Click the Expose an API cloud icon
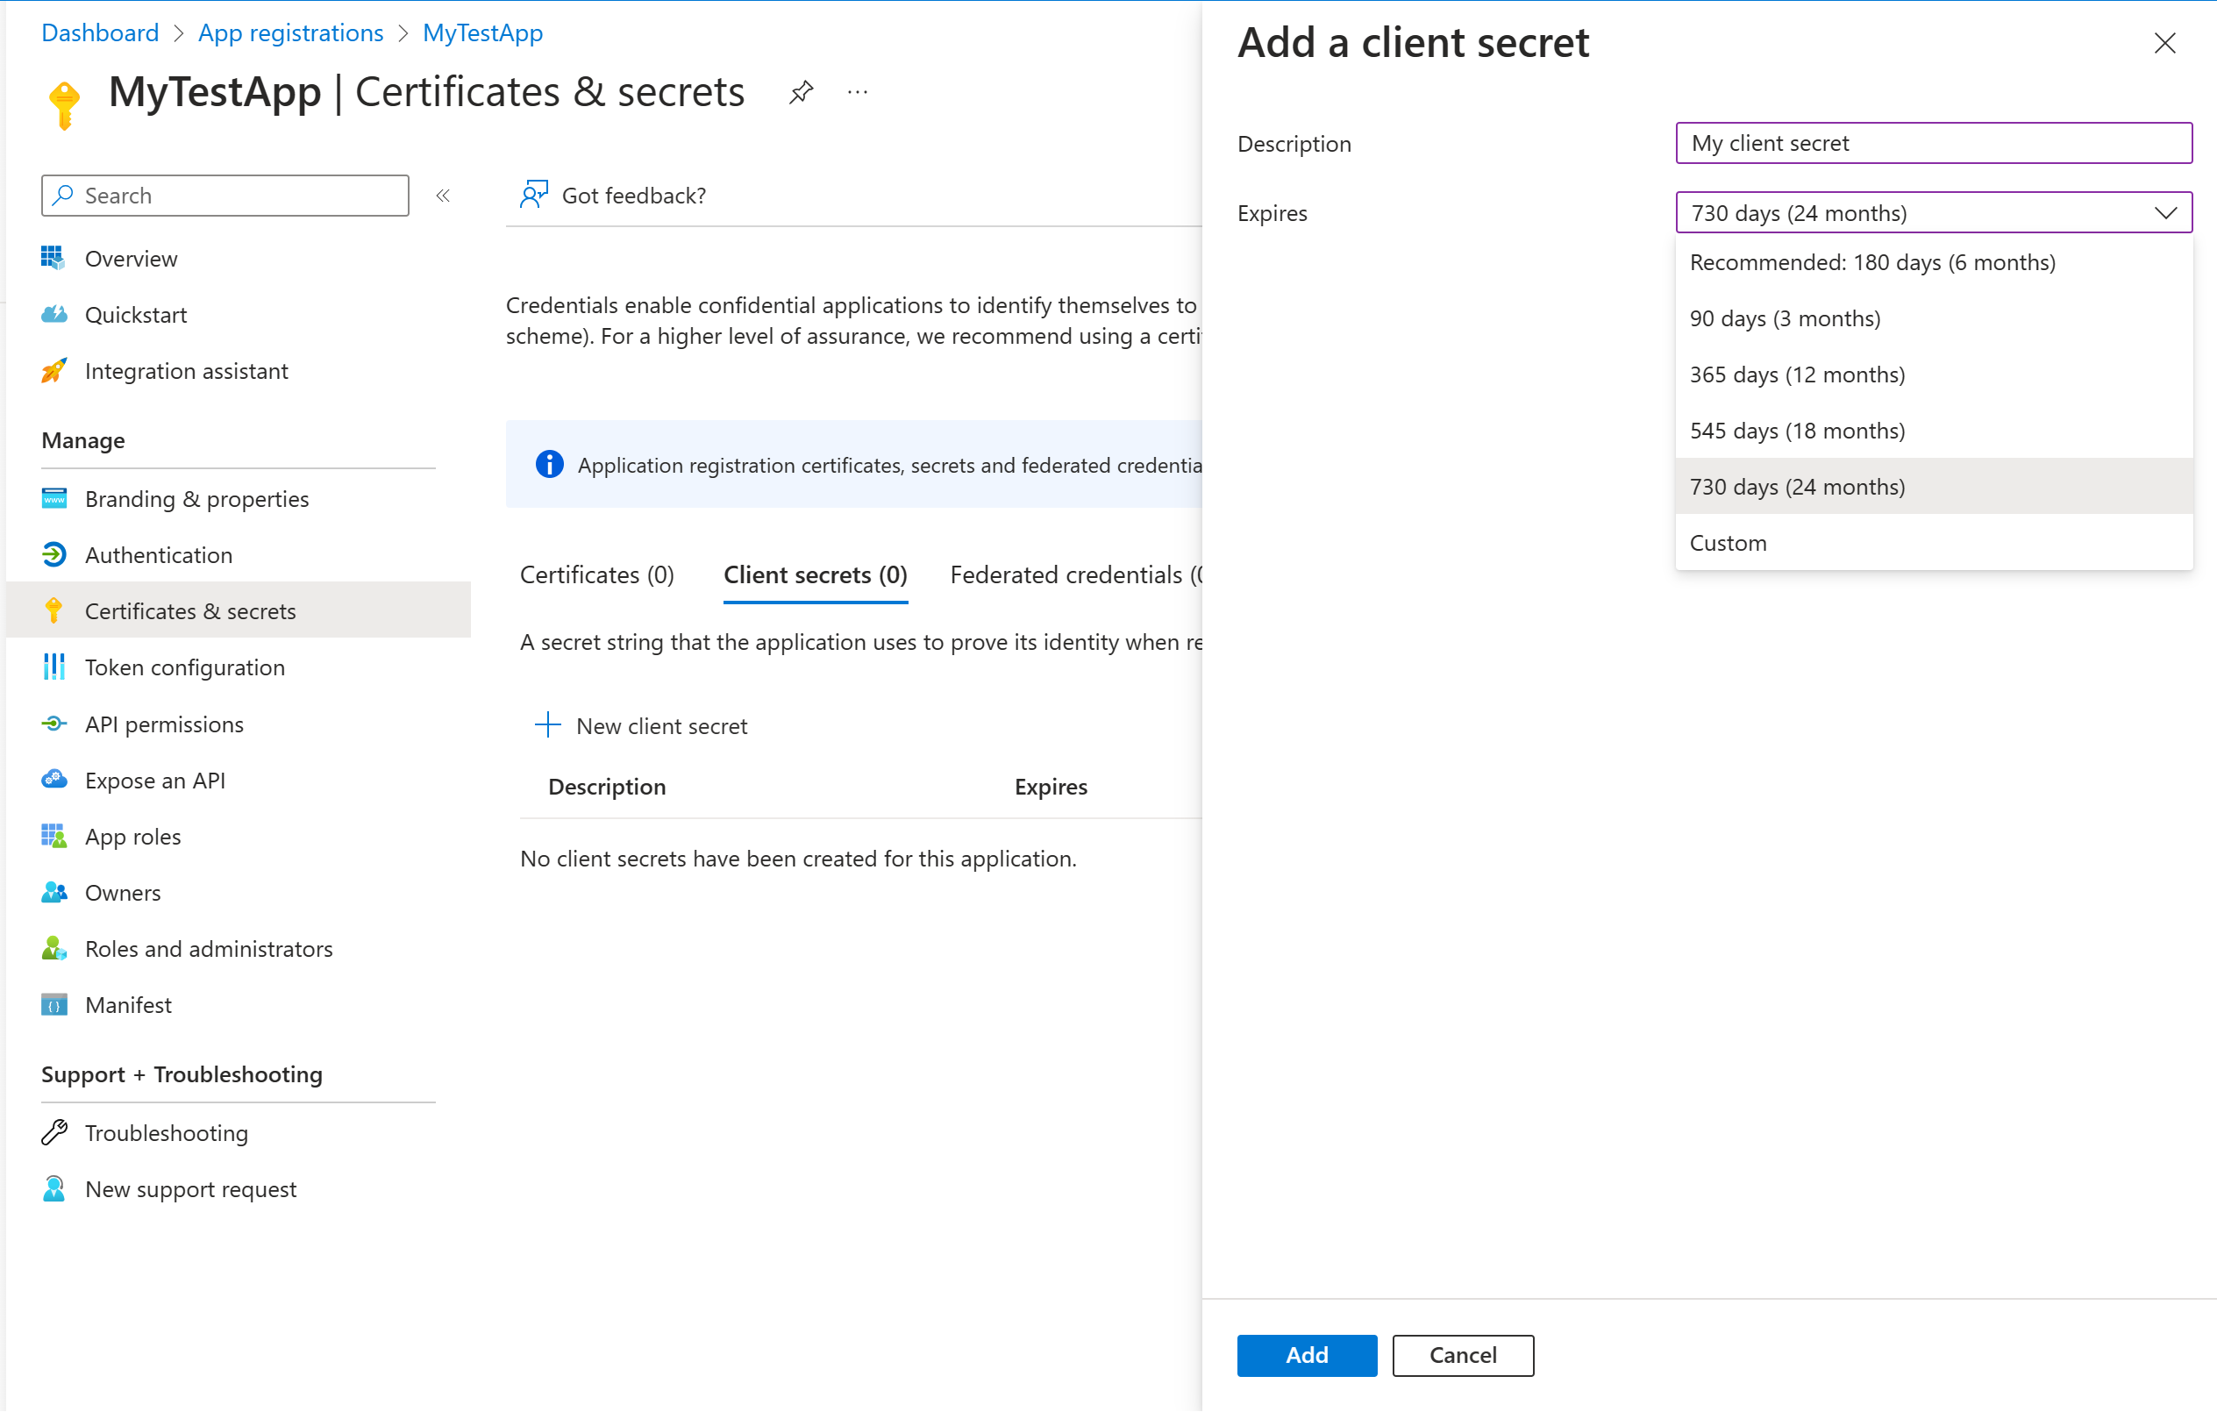This screenshot has height=1412, width=2217. [x=53, y=781]
